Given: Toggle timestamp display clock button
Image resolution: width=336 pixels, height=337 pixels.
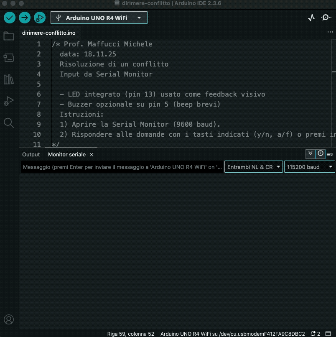Looking at the screenshot, I should (x=321, y=154).
